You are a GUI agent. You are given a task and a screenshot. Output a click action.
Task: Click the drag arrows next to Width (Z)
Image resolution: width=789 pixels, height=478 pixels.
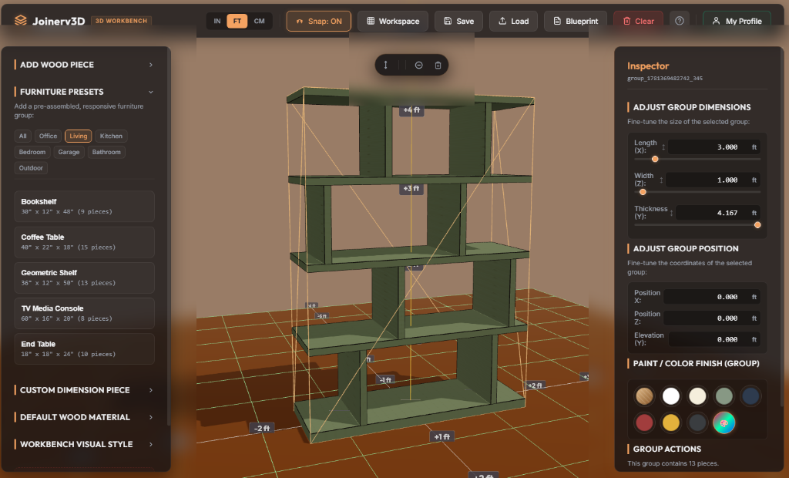[x=661, y=180]
